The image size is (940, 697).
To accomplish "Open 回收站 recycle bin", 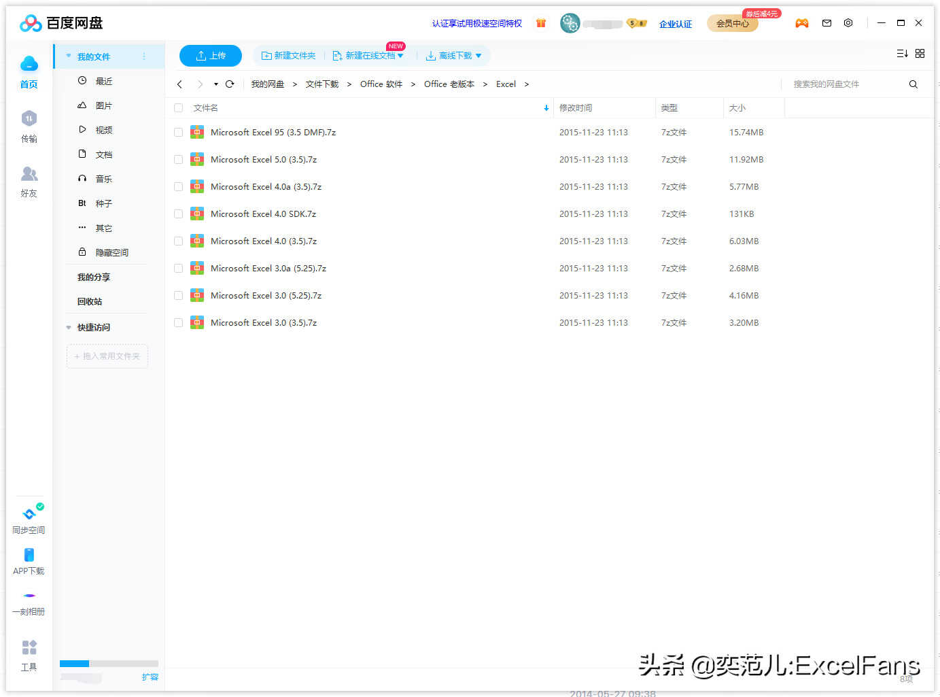I will (x=90, y=302).
